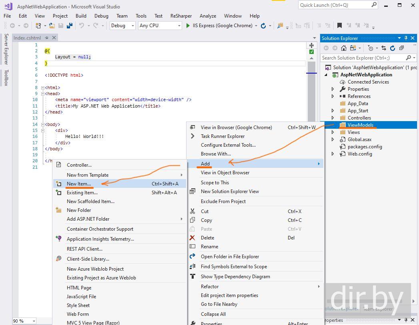The width and height of the screenshot is (419, 325).
Task: Choose Open Folder in File Explorer
Action: coord(230,257)
